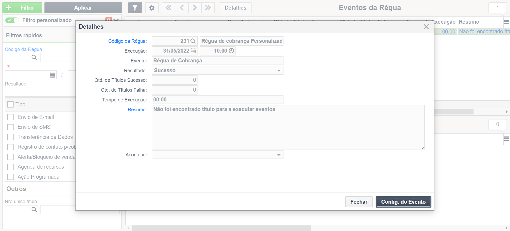Toggle the Filtro personalizado switch
510x231 pixels.
[12, 20]
